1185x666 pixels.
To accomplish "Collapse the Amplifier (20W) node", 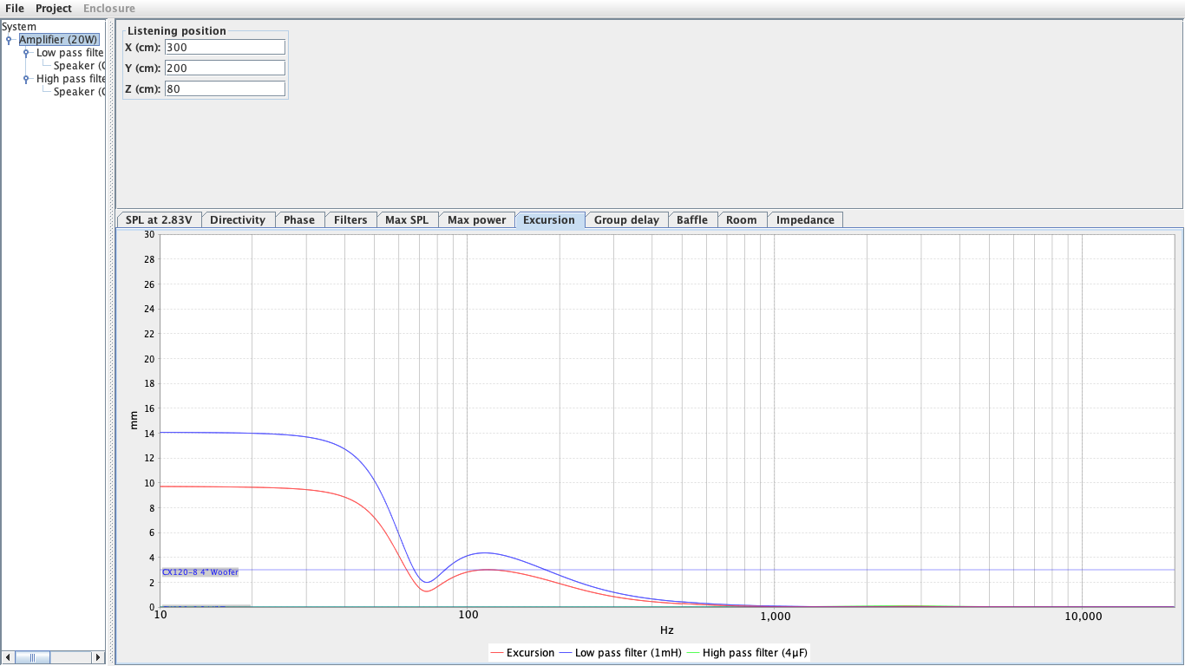I will coord(9,40).
